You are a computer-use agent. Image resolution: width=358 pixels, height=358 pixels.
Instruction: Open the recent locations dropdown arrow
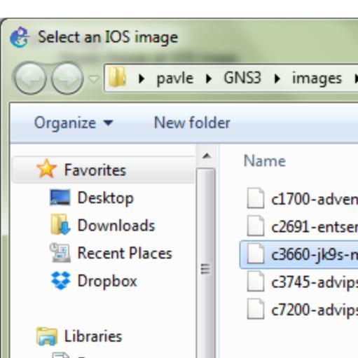tap(94, 79)
